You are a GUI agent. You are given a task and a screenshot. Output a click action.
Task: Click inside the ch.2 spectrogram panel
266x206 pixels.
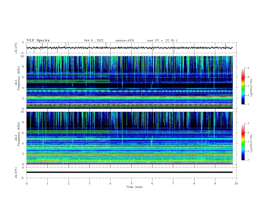(x=129, y=138)
